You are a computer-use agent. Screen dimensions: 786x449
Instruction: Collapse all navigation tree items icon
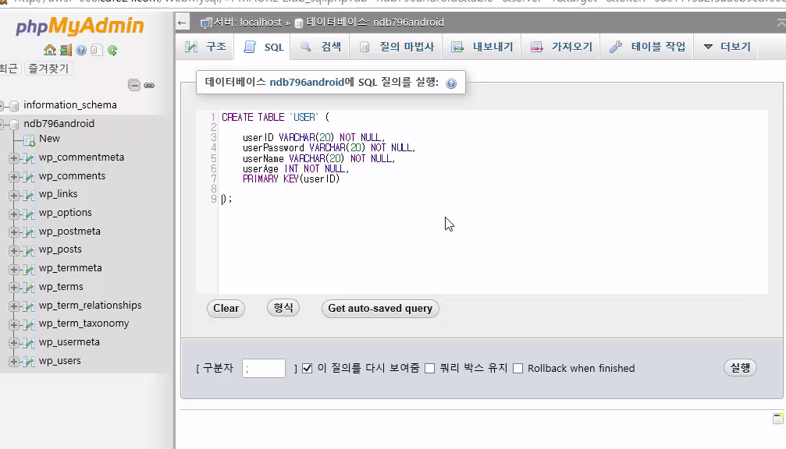pyautogui.click(x=133, y=85)
